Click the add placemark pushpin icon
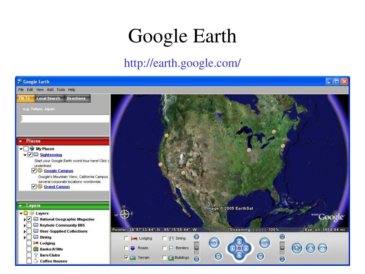365x274 pixels. point(297,248)
